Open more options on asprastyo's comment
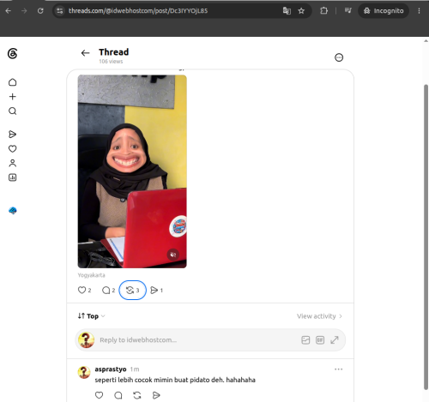The height and width of the screenshot is (402, 429). point(338,369)
